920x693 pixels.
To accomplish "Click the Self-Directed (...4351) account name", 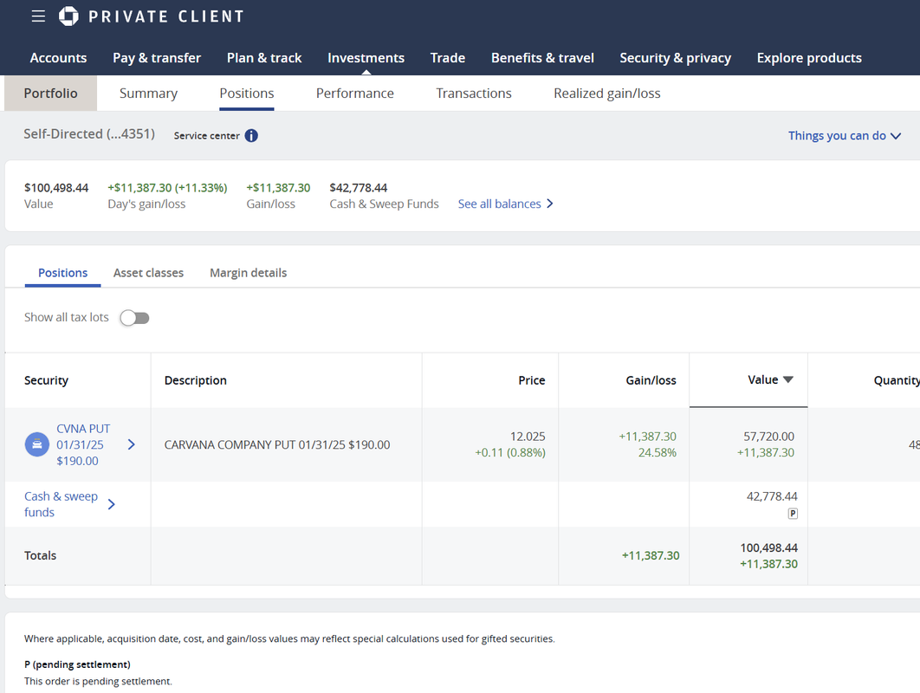I will pos(89,133).
